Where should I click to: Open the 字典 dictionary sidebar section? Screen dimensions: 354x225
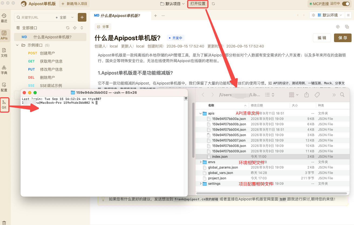click(4, 70)
